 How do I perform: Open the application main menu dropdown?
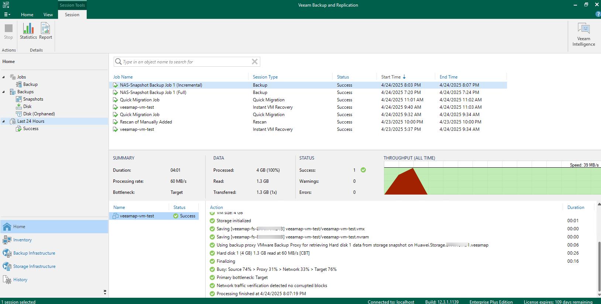click(7, 14)
